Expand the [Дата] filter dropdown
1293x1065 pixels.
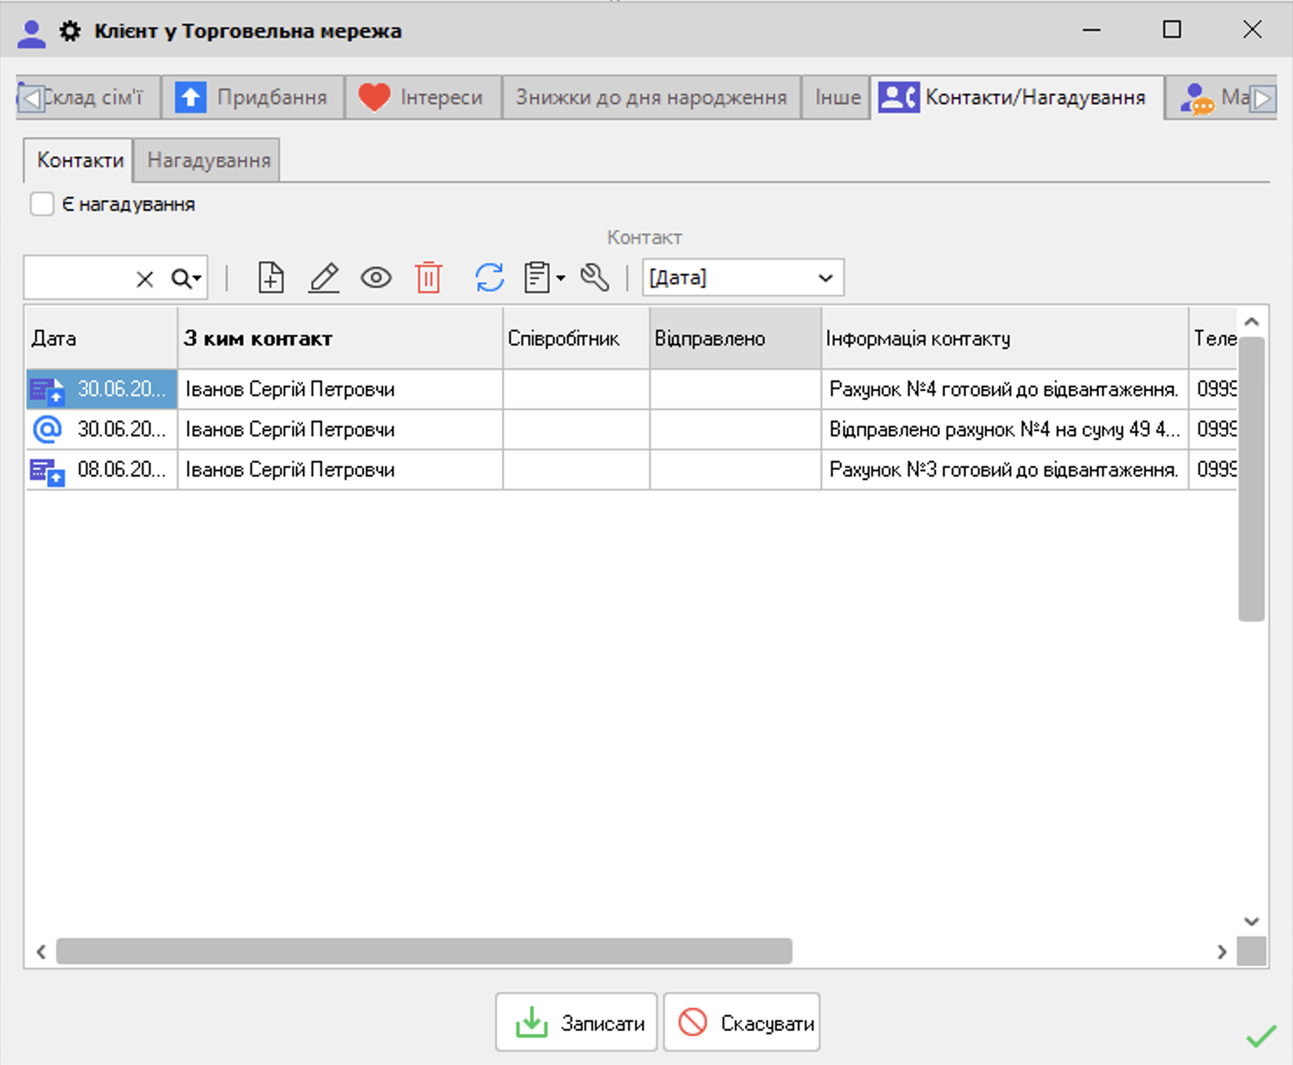825,278
